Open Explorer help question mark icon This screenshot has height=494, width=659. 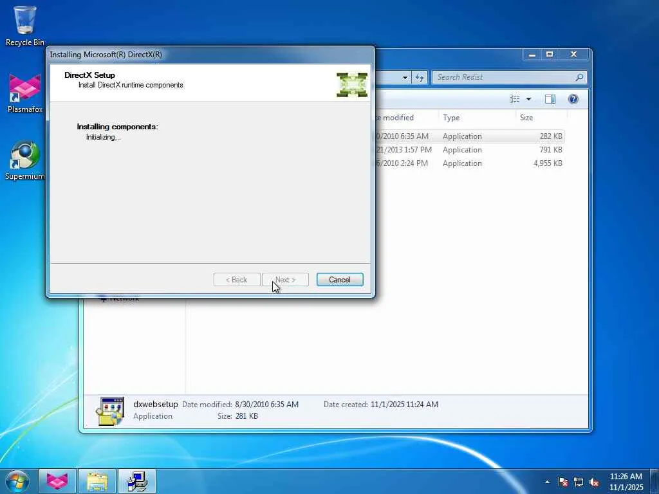pos(573,98)
